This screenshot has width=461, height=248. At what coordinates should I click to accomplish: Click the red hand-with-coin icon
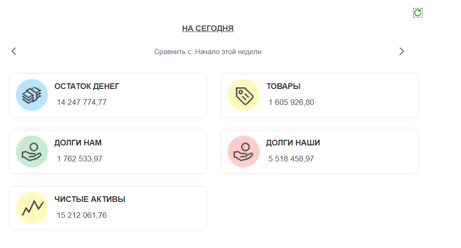(244, 152)
